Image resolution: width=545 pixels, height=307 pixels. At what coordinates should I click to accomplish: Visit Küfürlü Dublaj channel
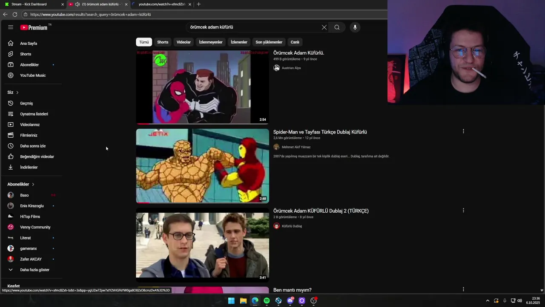pos(292,226)
